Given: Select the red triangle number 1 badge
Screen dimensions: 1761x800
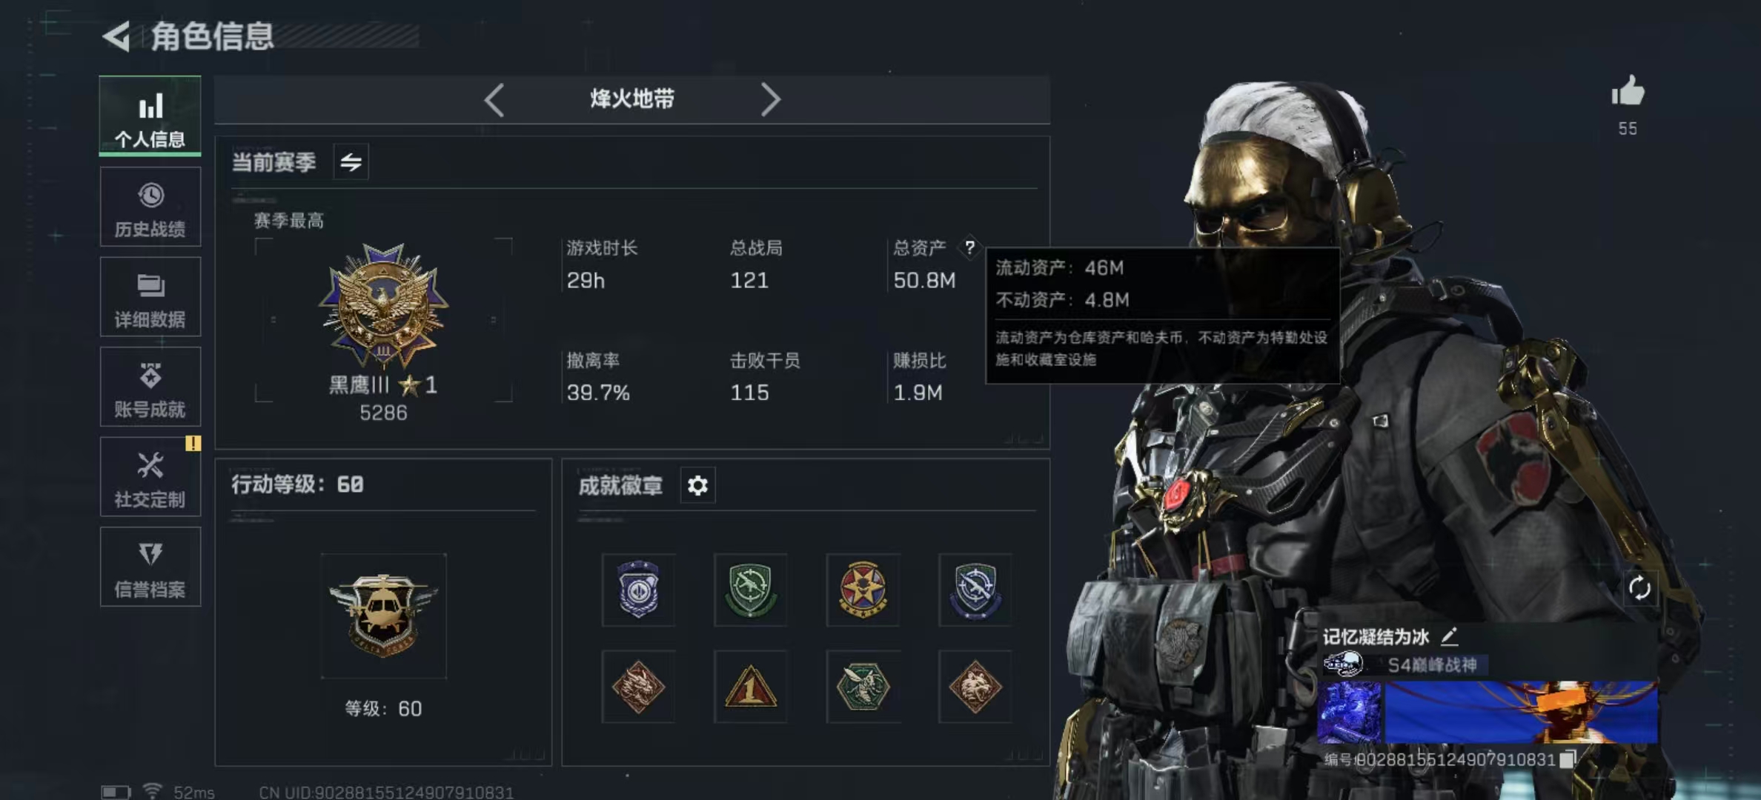Looking at the screenshot, I should click(750, 687).
